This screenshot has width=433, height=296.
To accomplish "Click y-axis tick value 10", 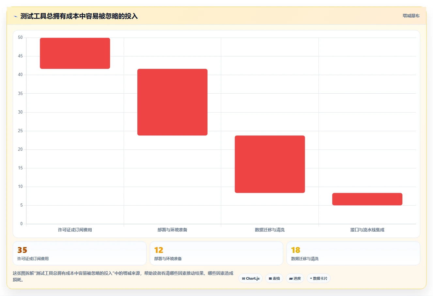I will [x=20, y=187].
